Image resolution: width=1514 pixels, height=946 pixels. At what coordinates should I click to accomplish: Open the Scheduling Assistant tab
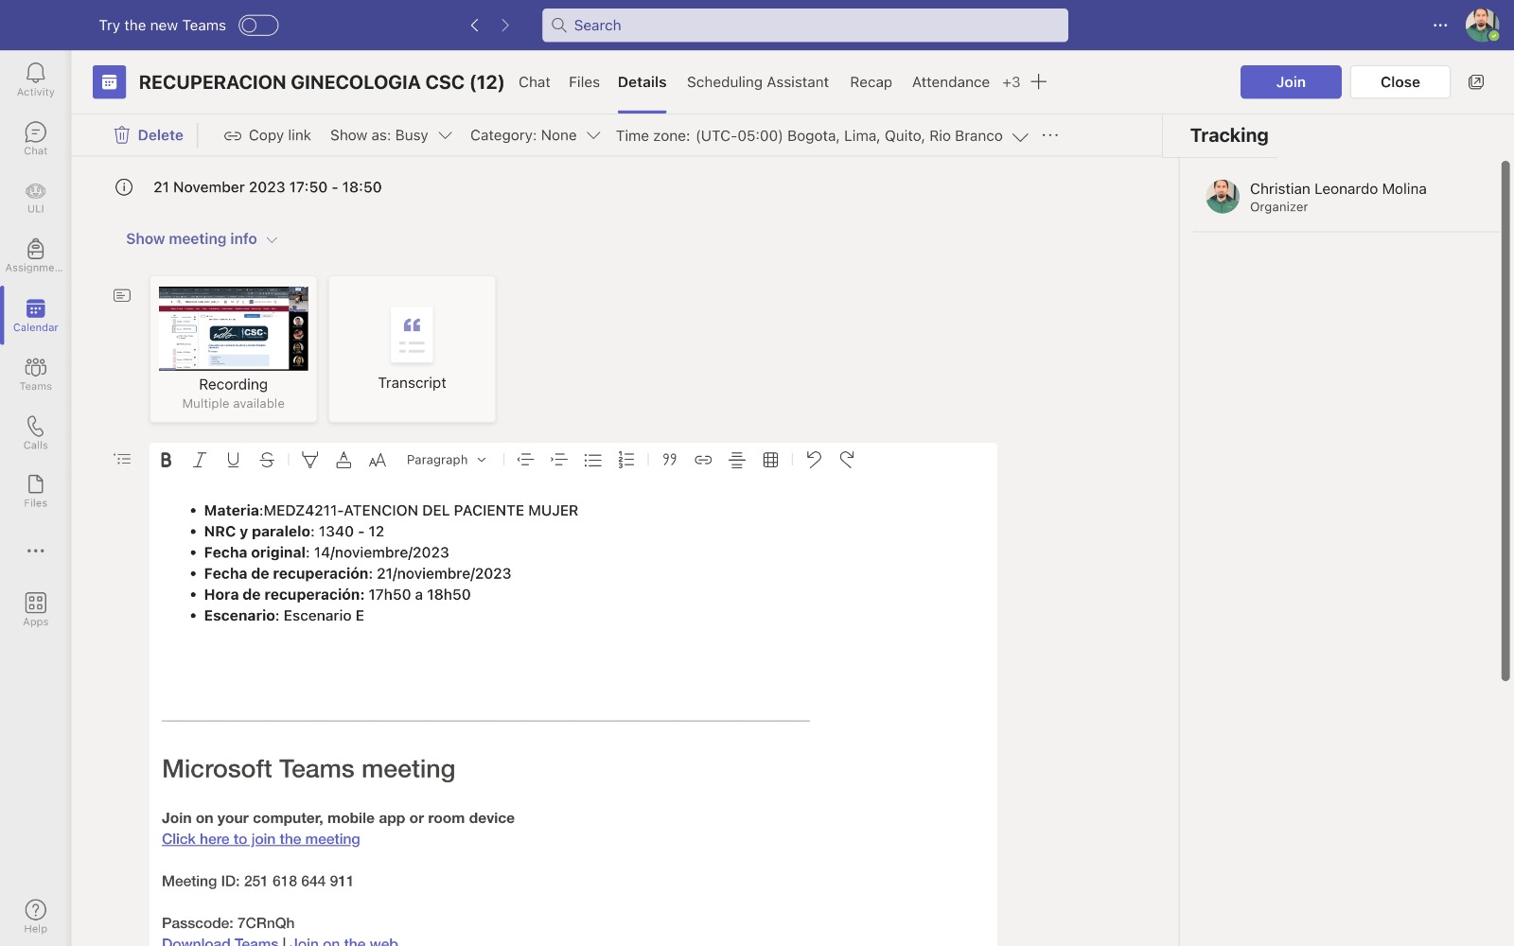point(757,82)
